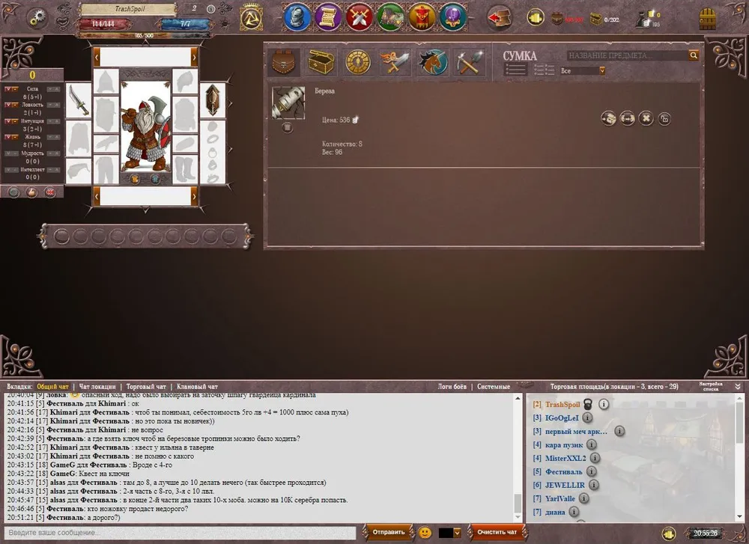
Task: Expand the player list settings arrow
Action: [738, 386]
